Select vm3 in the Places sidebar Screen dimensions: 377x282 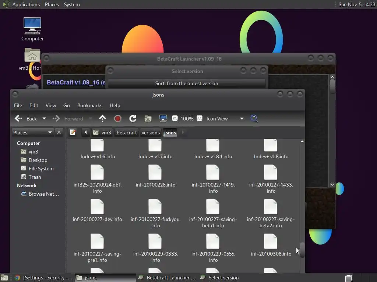pos(29,152)
